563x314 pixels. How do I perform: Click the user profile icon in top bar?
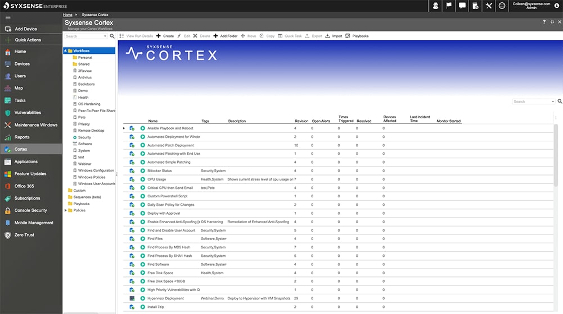[x=435, y=6]
